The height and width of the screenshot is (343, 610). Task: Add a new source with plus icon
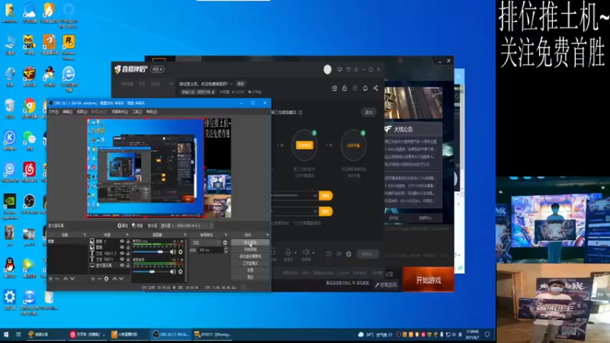pyautogui.click(x=92, y=279)
